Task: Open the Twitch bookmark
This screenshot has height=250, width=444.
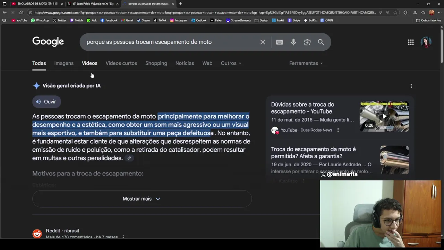Action: pos(77,20)
